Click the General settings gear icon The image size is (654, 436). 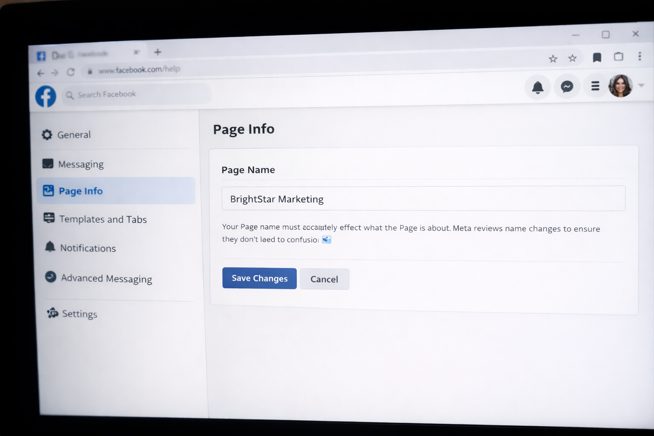47,134
